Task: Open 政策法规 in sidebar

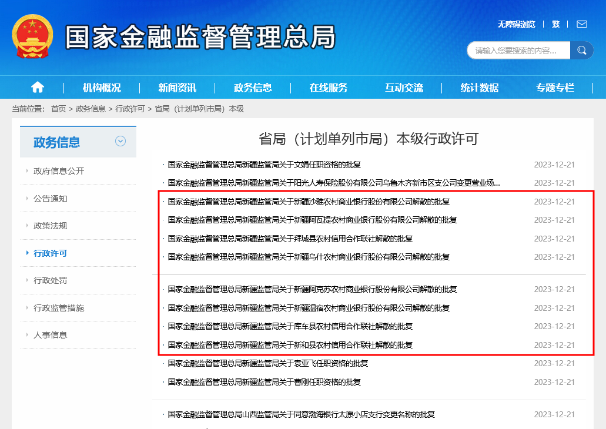Action: [50, 226]
